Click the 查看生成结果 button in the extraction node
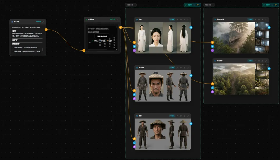Image resolution: width=280 pixels, height=160 pixels. pyautogui.click(x=102, y=36)
